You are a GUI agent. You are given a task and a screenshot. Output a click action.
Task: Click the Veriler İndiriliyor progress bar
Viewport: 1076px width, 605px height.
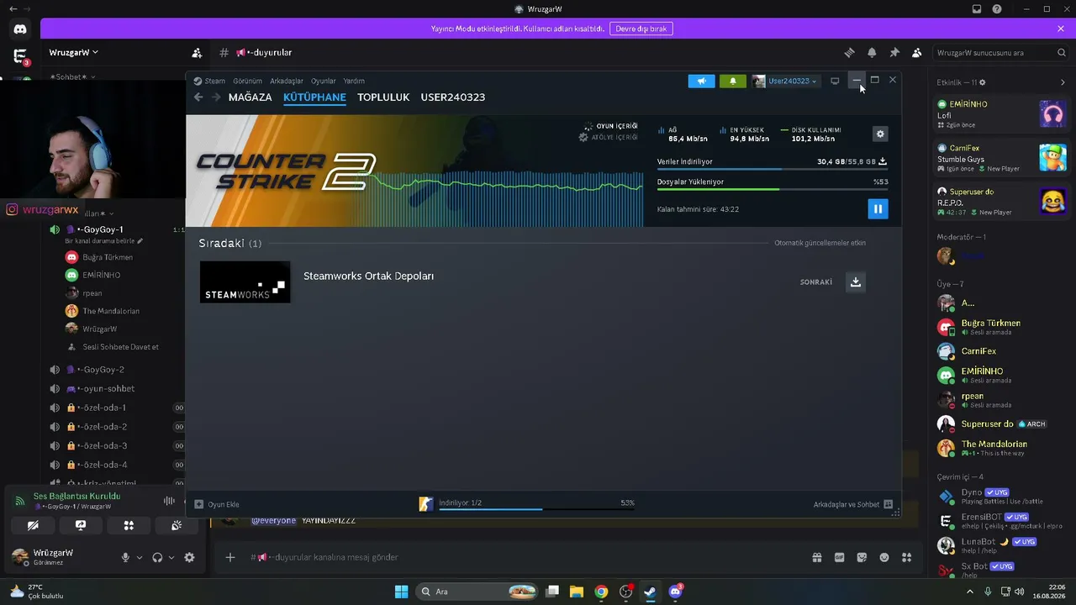click(x=772, y=169)
